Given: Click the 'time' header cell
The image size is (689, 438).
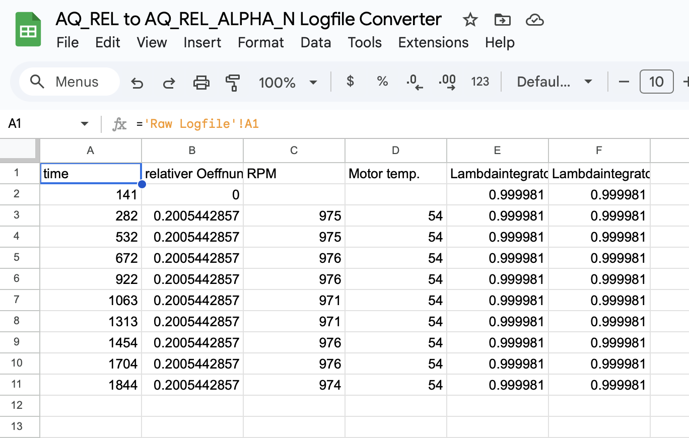Looking at the screenshot, I should [x=91, y=174].
